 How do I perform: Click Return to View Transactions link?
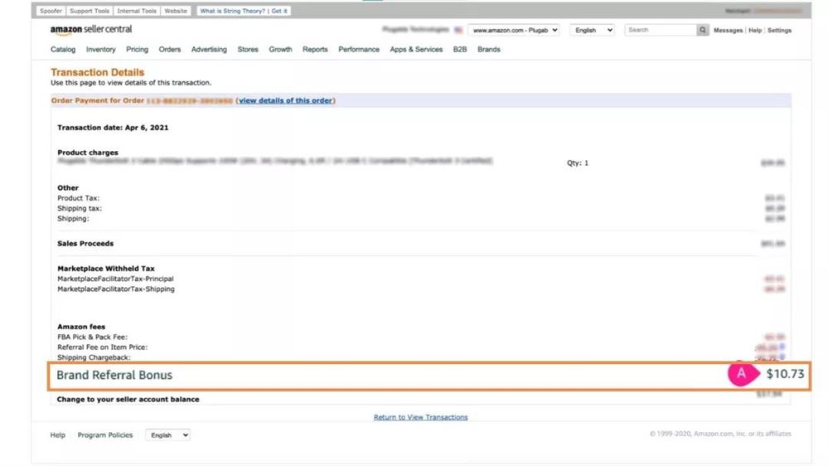click(420, 417)
